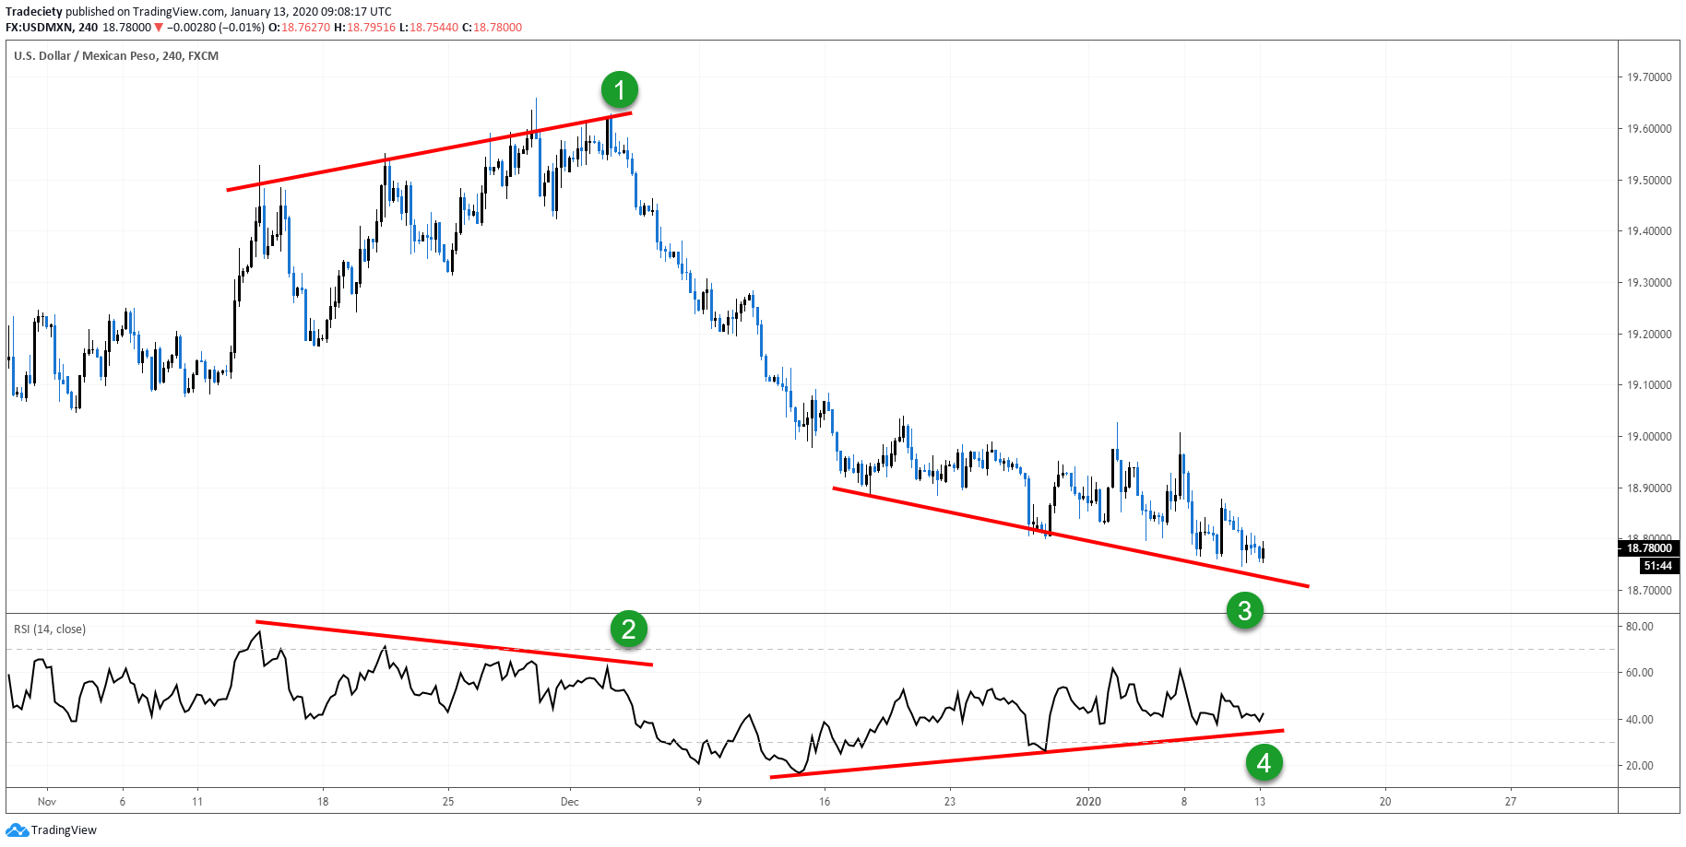Click the 19.70000 price axis label
The image size is (1686, 847).
[x=1648, y=77]
